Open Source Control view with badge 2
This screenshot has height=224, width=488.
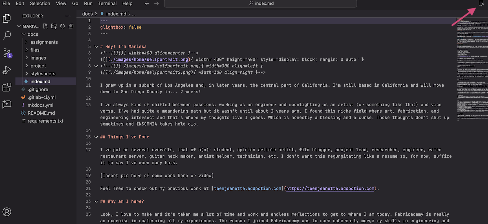pyautogui.click(x=7, y=53)
